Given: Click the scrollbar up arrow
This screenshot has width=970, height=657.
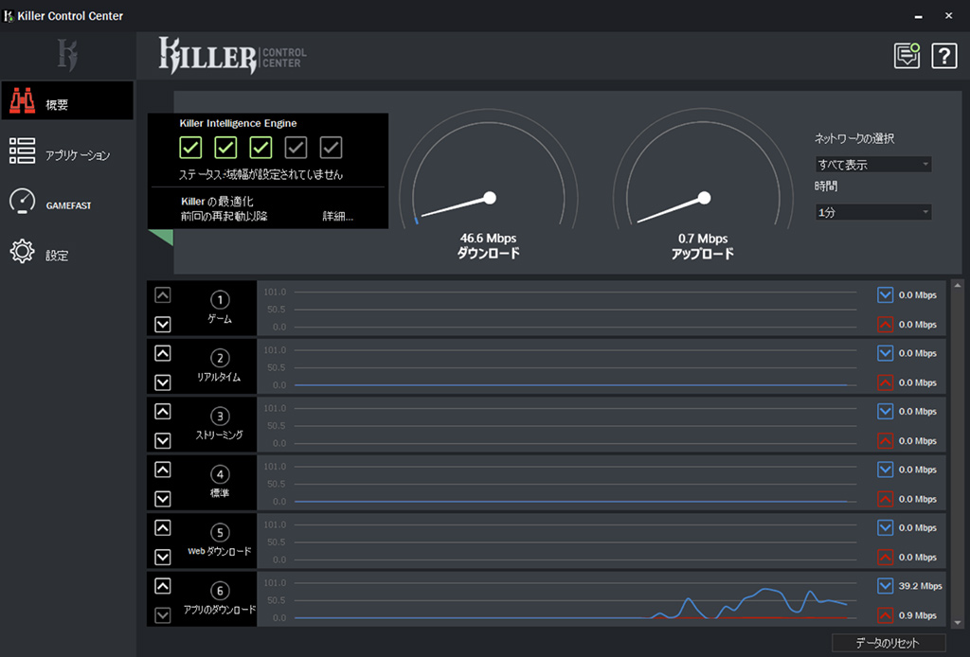Looking at the screenshot, I should [x=958, y=286].
